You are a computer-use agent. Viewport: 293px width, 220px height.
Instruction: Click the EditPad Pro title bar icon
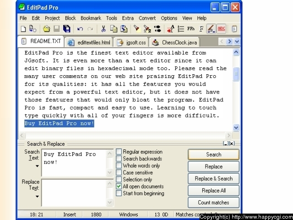pyautogui.click(x=22, y=7)
